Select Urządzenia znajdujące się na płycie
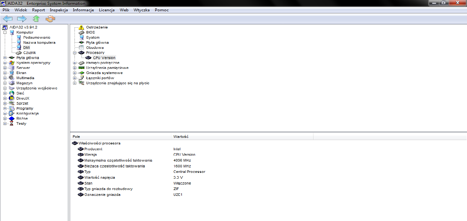This screenshot has height=221, width=467. pyautogui.click(x=118, y=83)
